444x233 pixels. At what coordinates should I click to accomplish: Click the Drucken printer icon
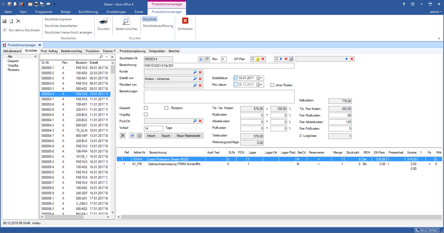click(x=103, y=21)
